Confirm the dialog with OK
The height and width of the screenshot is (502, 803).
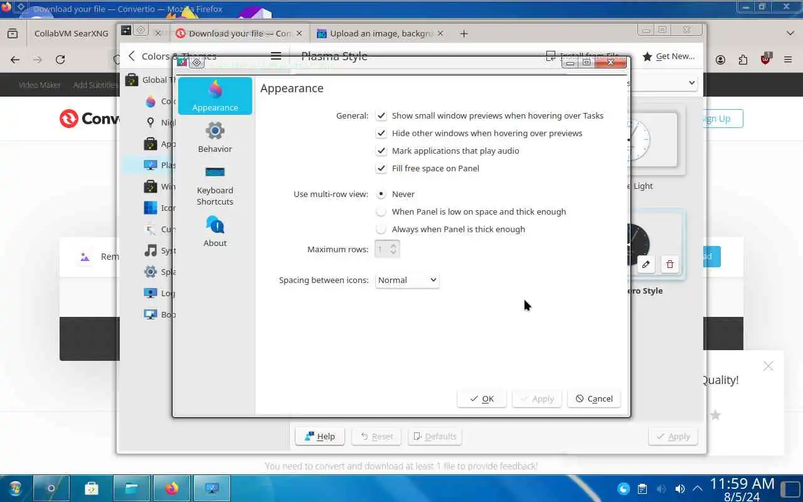[x=482, y=398]
